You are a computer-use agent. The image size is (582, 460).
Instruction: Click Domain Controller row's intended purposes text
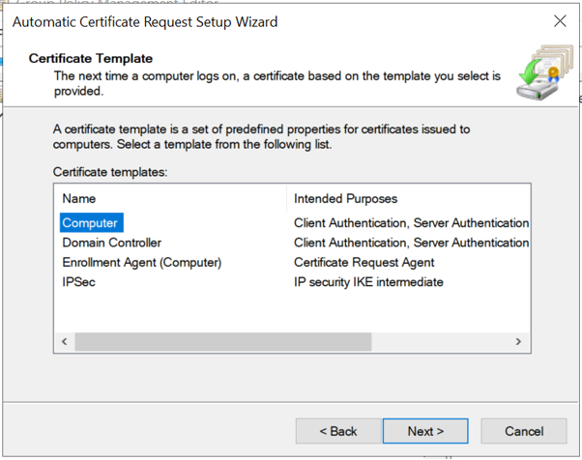point(411,243)
